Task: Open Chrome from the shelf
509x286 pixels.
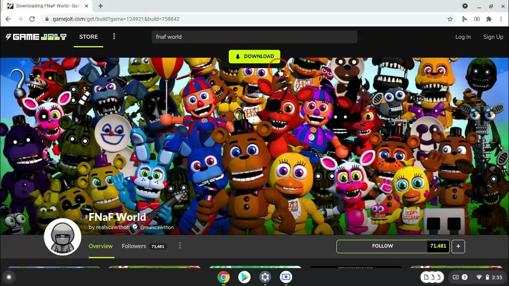Action: click(223, 277)
